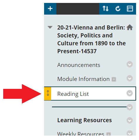Click the plus add menu item icon
The height and width of the screenshot is (140, 139).
(x=50, y=8)
